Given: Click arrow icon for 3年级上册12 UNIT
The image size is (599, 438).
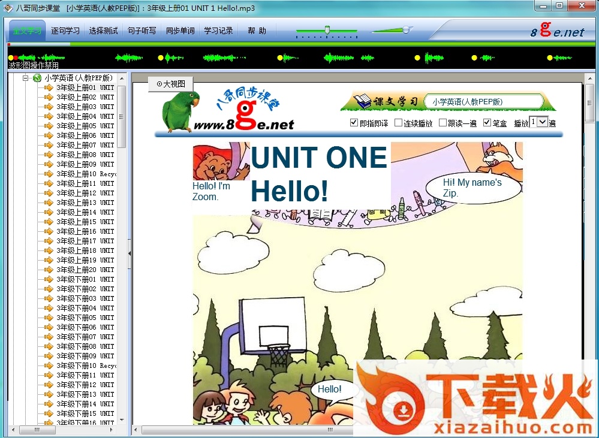Looking at the screenshot, I should 49,193.
